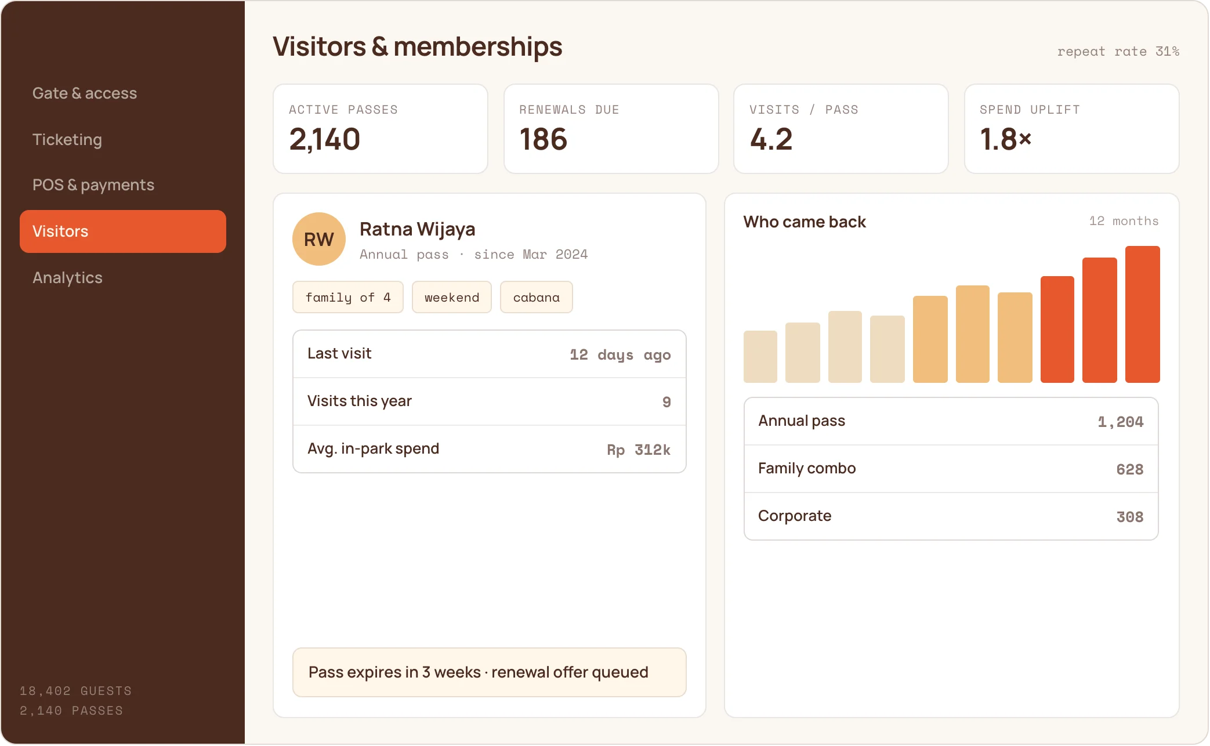Click the 'cabana' tag chip
This screenshot has height=746, width=1210.
(537, 297)
